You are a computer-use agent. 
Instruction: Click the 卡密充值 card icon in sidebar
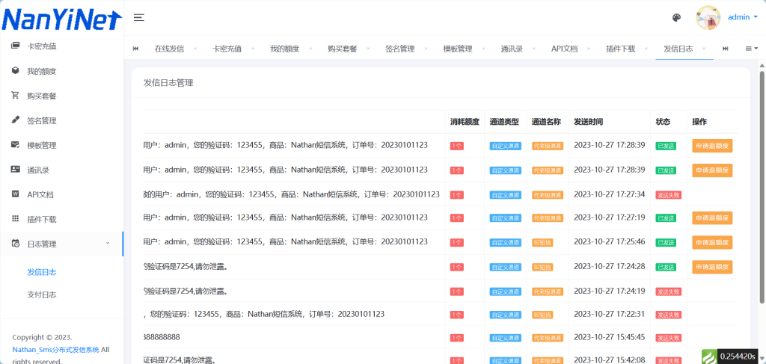tap(15, 46)
